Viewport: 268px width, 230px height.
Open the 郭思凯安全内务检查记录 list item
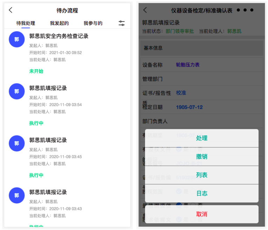tap(70, 49)
